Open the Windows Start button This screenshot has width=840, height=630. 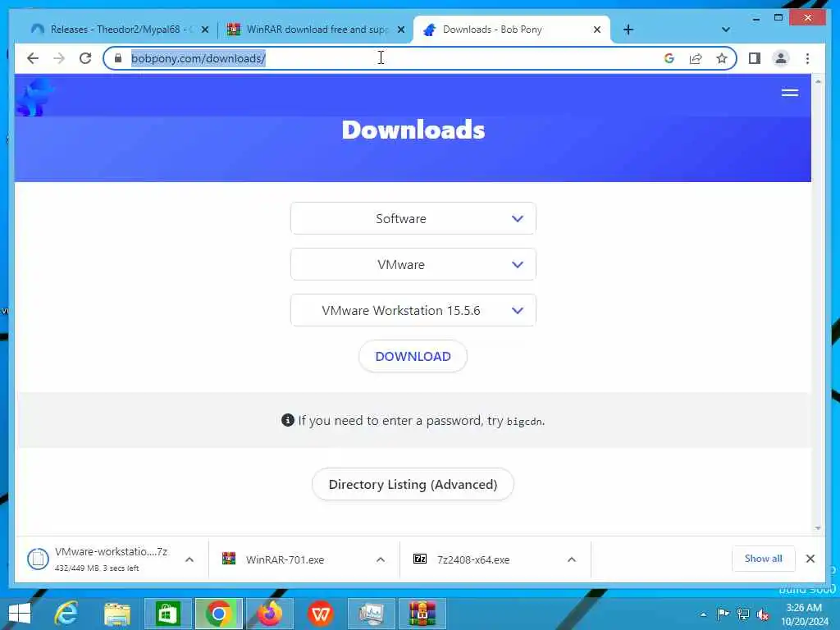click(20, 614)
